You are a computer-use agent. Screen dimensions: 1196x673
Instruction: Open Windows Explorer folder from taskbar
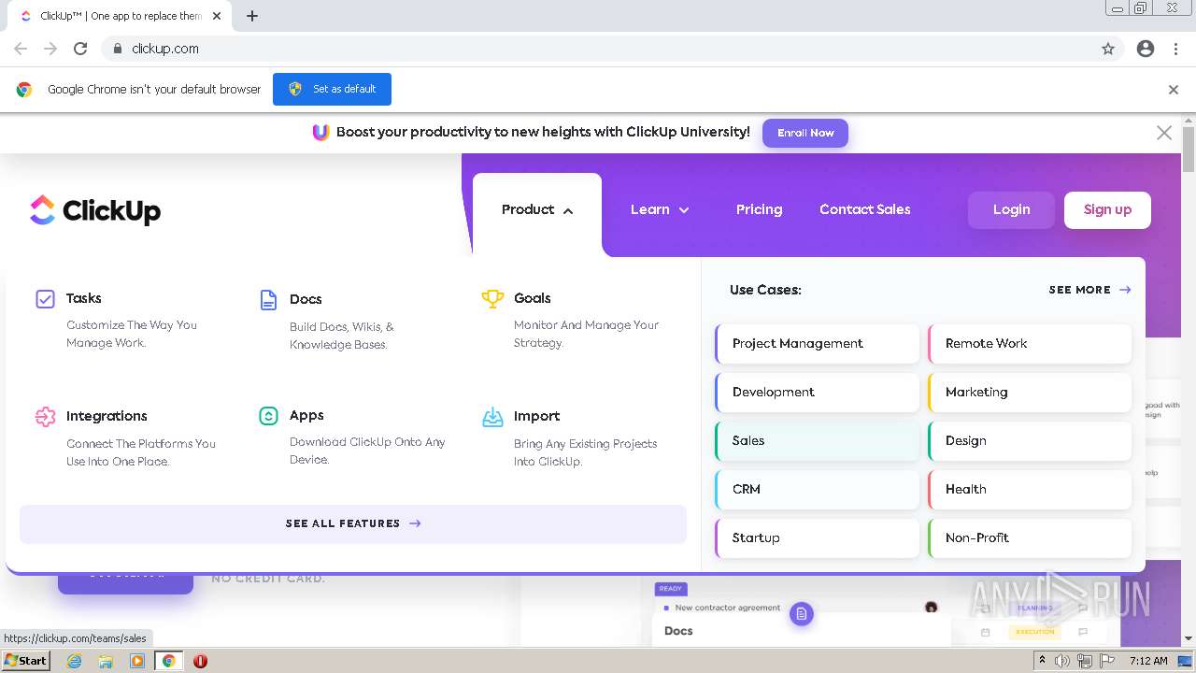(x=106, y=661)
